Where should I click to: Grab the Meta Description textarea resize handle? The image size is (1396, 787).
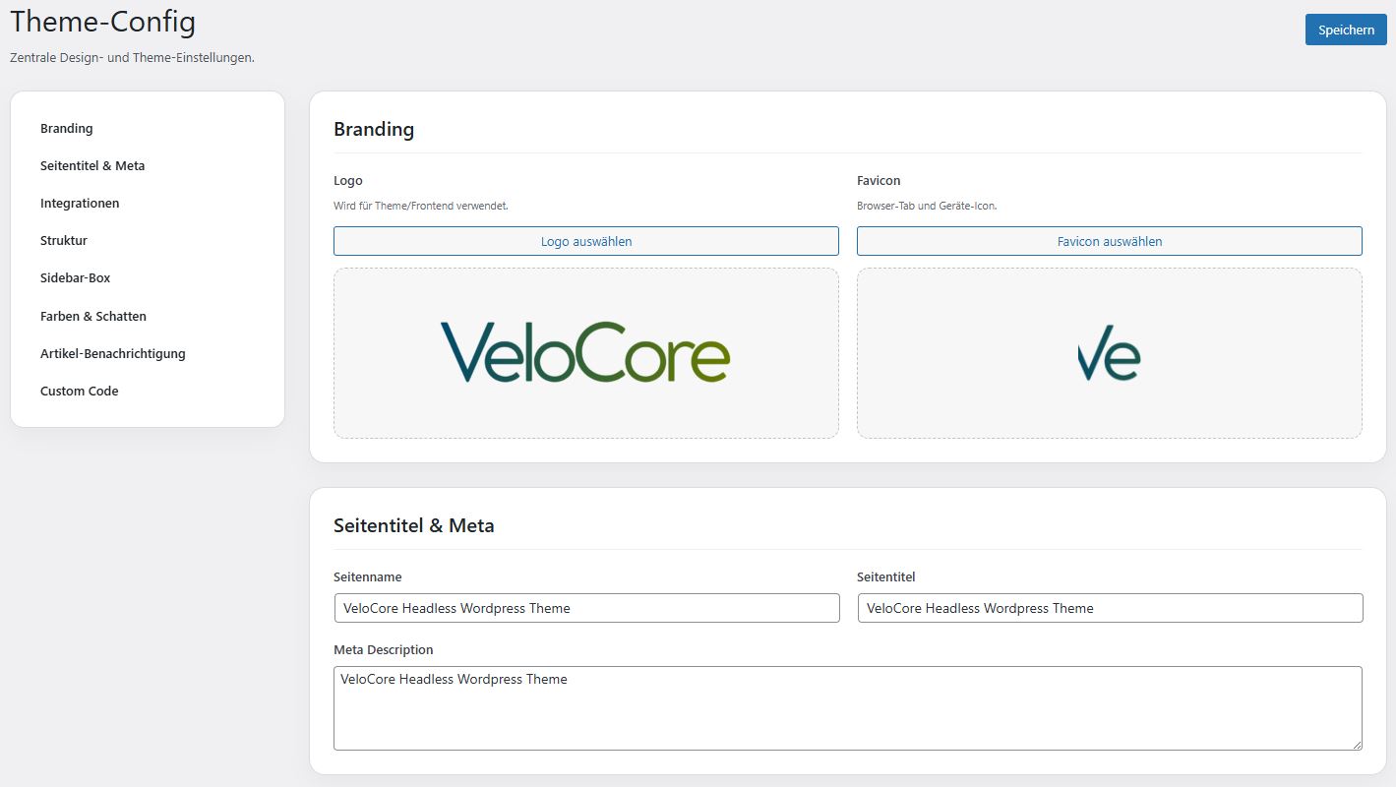(x=1357, y=745)
